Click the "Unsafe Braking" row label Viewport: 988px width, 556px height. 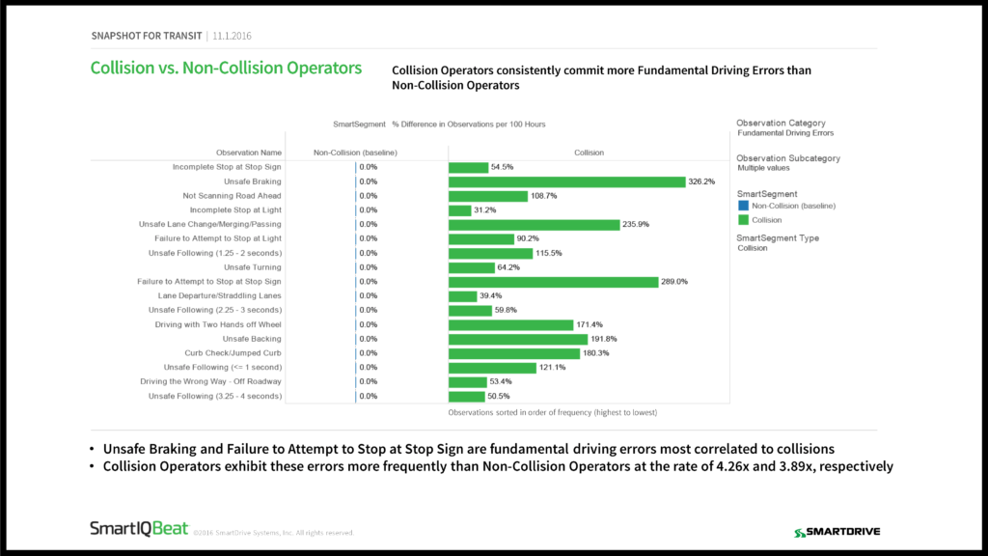pyautogui.click(x=253, y=181)
